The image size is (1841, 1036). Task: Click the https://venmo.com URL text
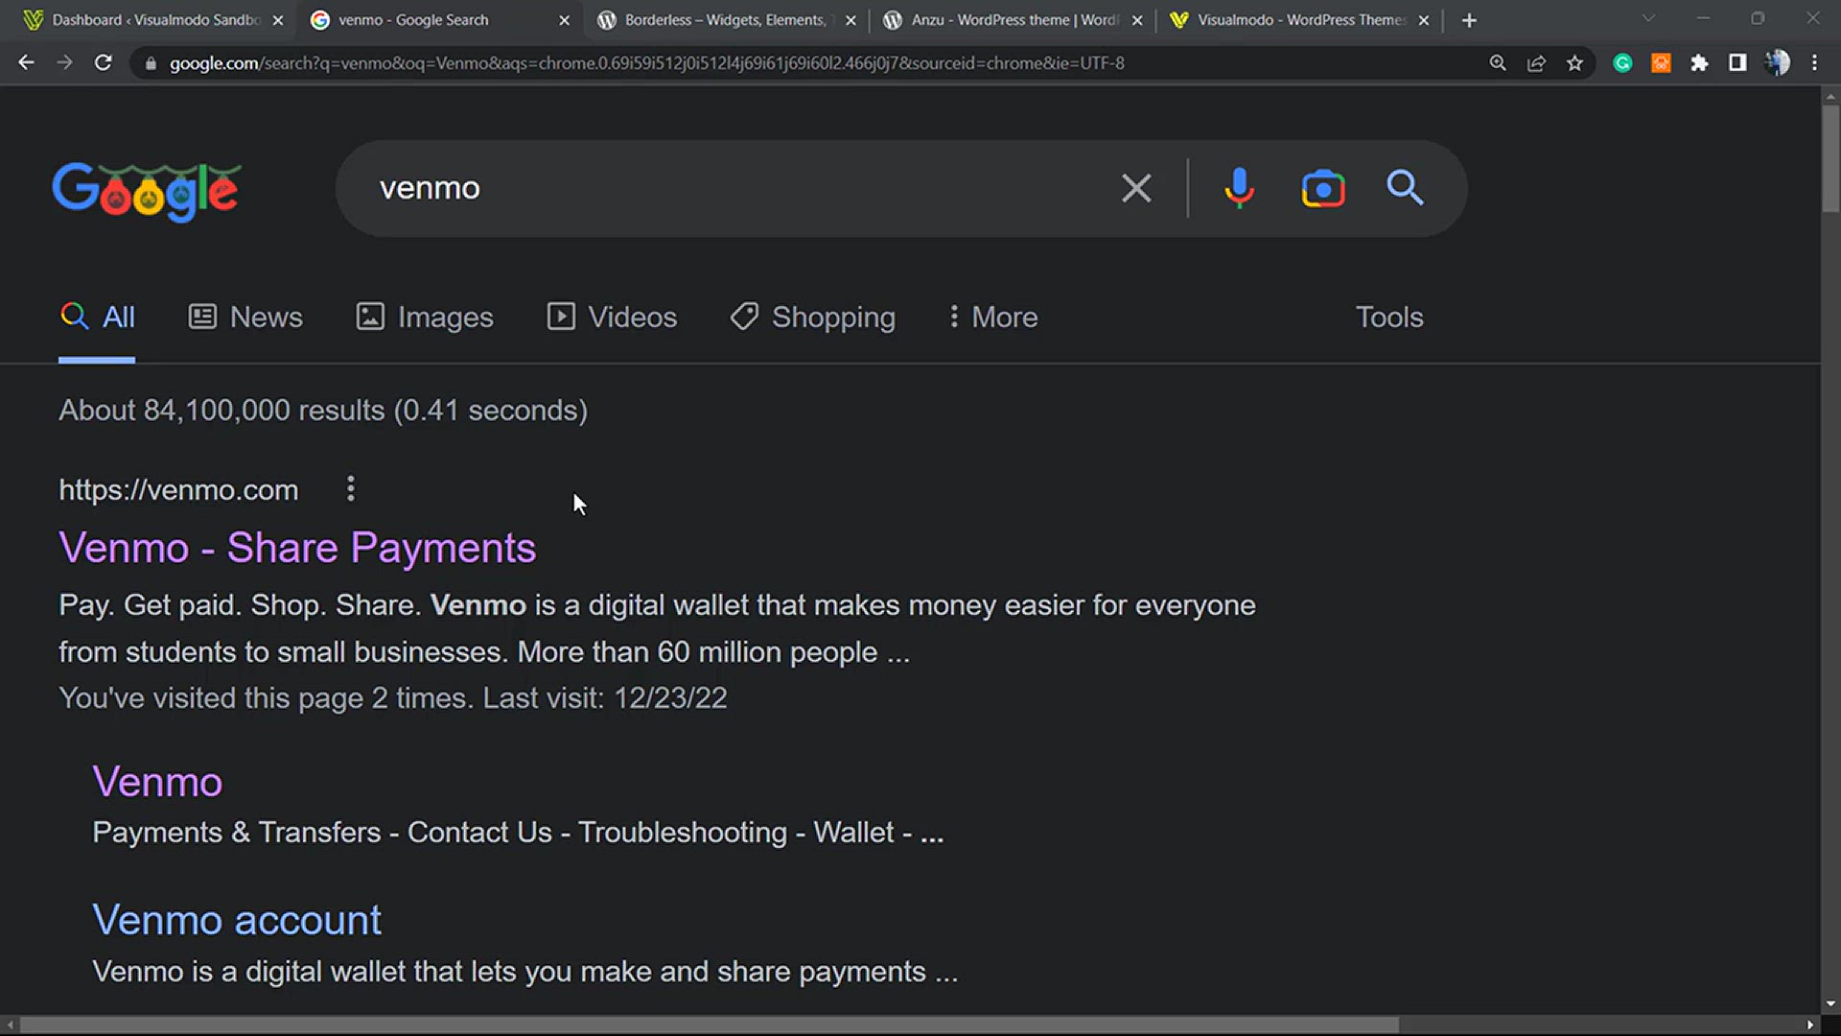click(178, 490)
